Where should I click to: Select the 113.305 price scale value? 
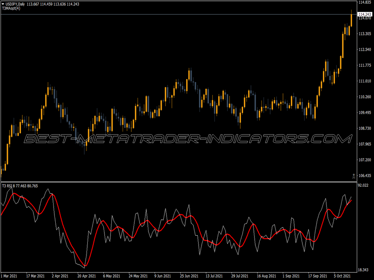tap(365, 34)
